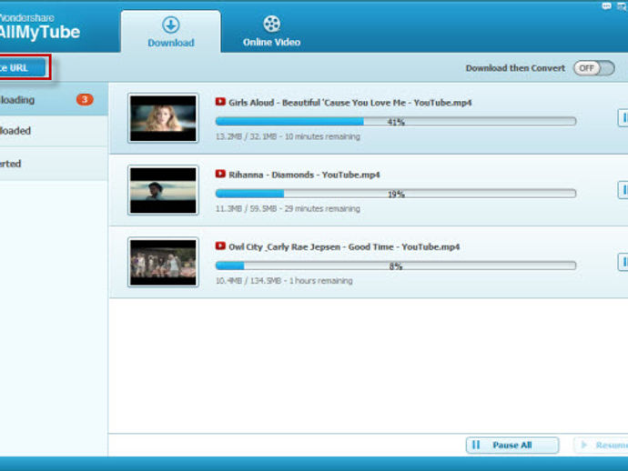Select the Downloading sidebar item
628x471 pixels.
click(x=54, y=100)
